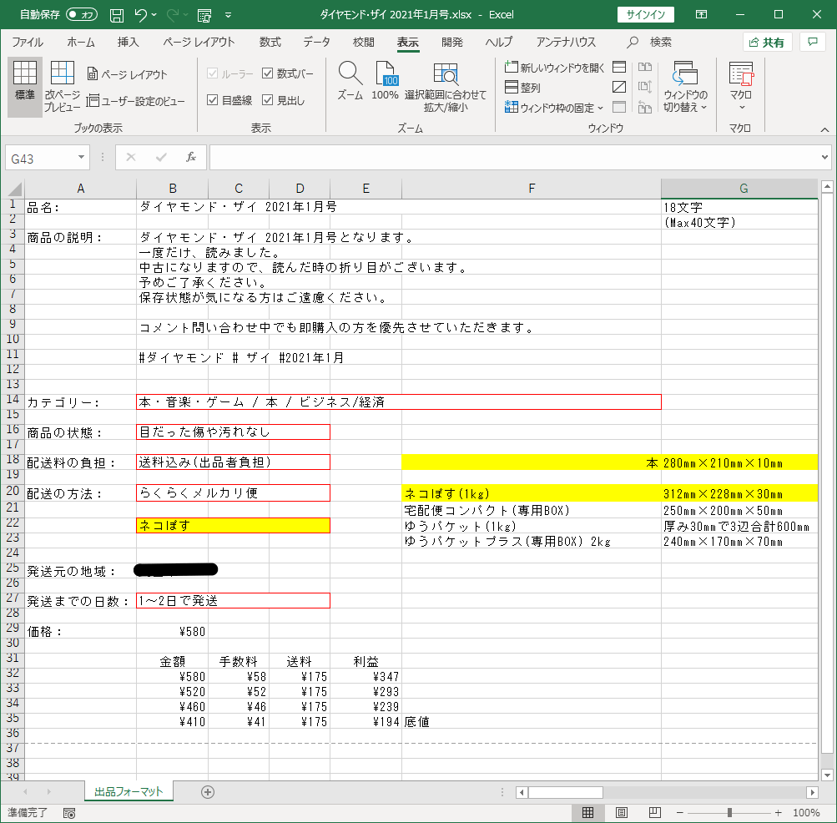
Task: Toggle the ルーラー checkbox
Action: click(213, 73)
